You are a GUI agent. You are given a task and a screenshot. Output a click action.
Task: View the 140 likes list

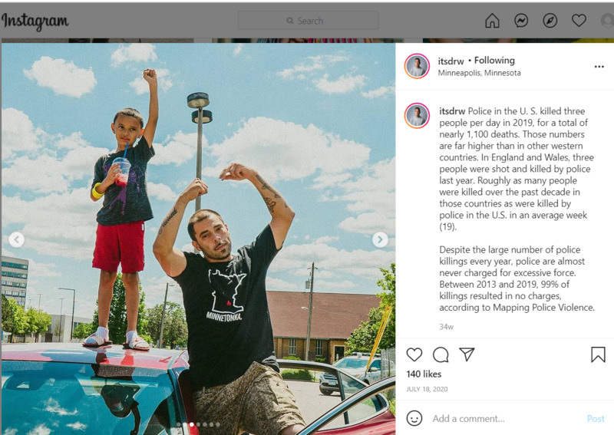tap(424, 374)
